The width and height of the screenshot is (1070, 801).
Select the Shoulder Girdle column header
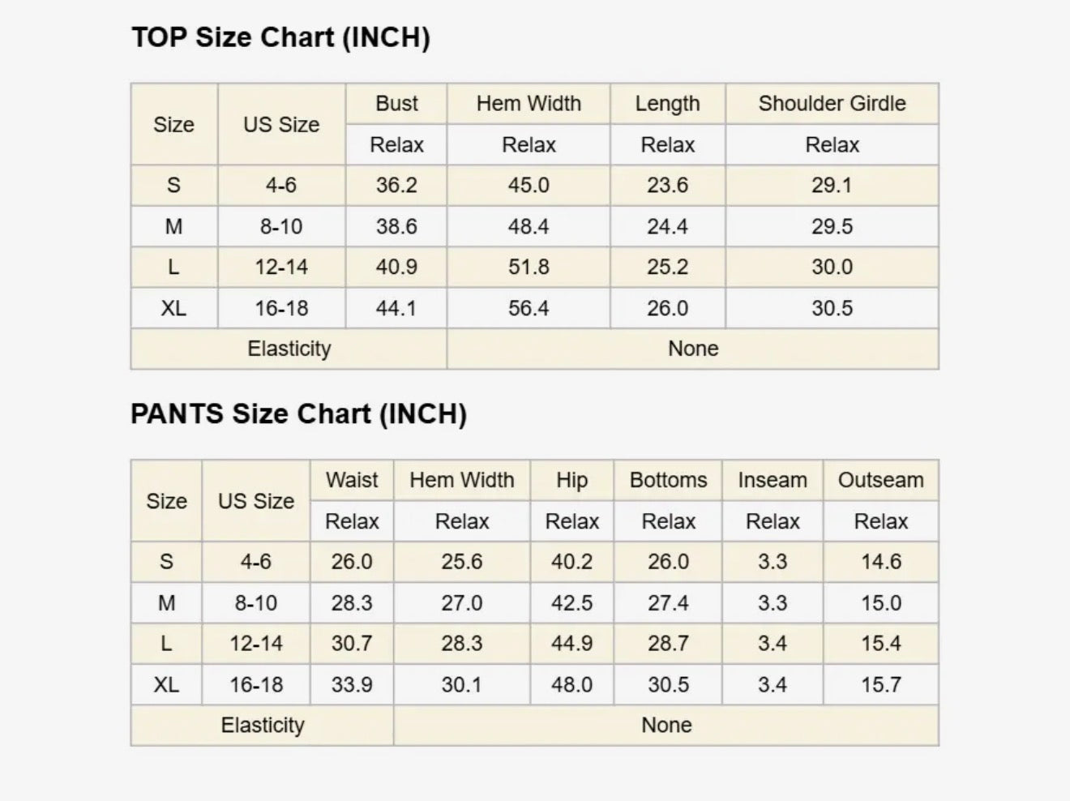coord(832,104)
